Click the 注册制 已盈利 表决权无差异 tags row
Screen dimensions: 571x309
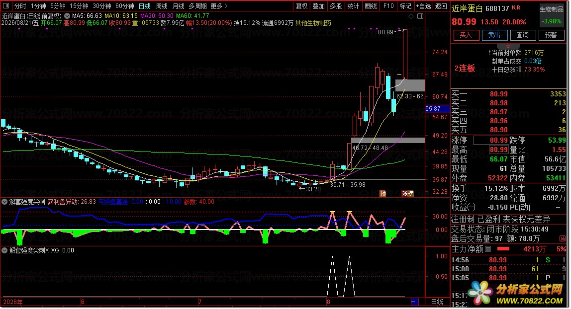pos(501,219)
